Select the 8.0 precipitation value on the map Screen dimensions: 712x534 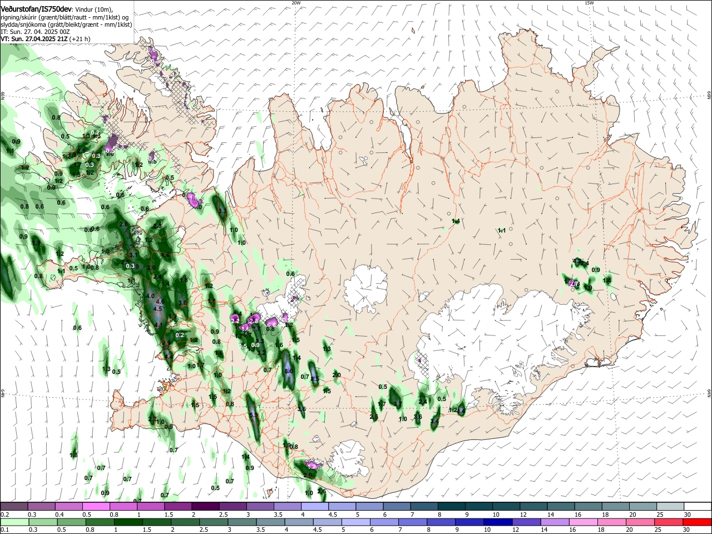(x=289, y=372)
